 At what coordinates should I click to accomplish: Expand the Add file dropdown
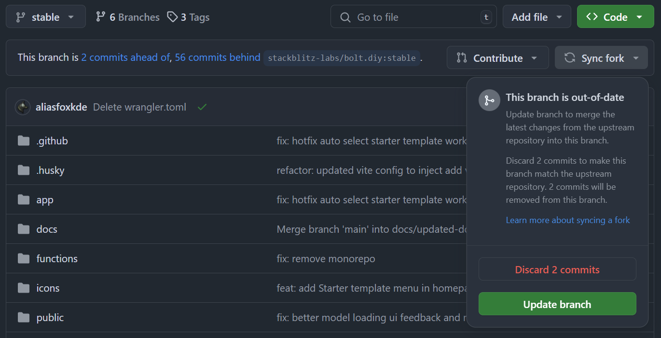point(537,17)
